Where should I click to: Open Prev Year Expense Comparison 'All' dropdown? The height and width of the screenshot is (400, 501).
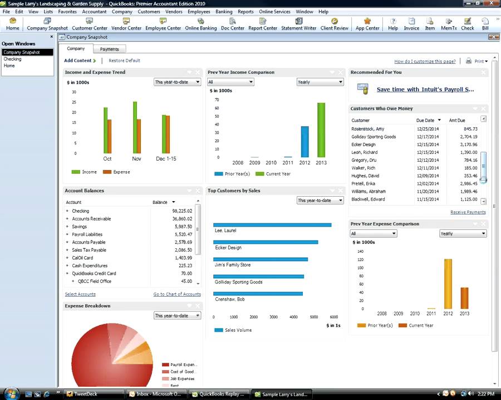coord(374,233)
